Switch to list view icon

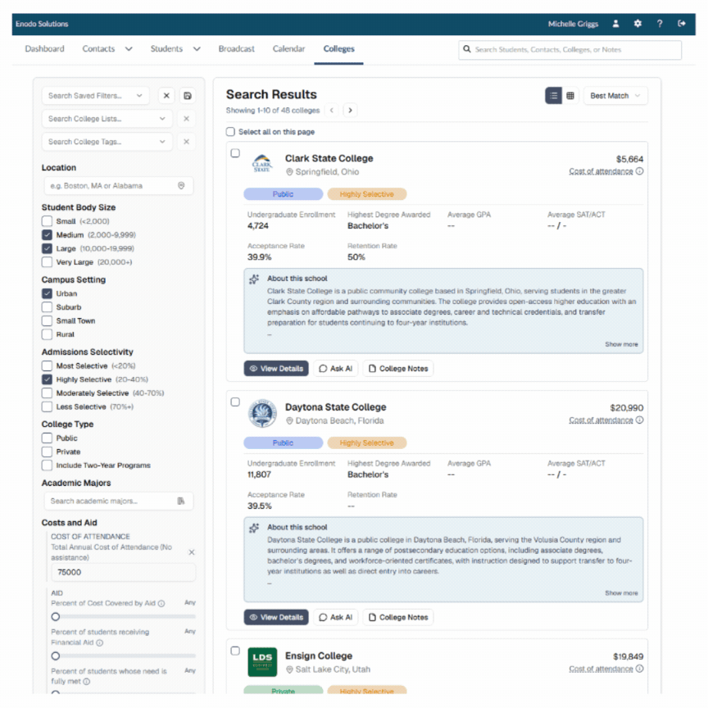point(554,96)
